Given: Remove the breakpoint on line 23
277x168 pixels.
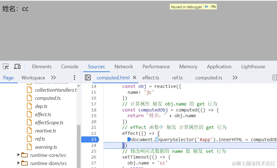Looking at the screenshot, I should click(x=90, y=139).
